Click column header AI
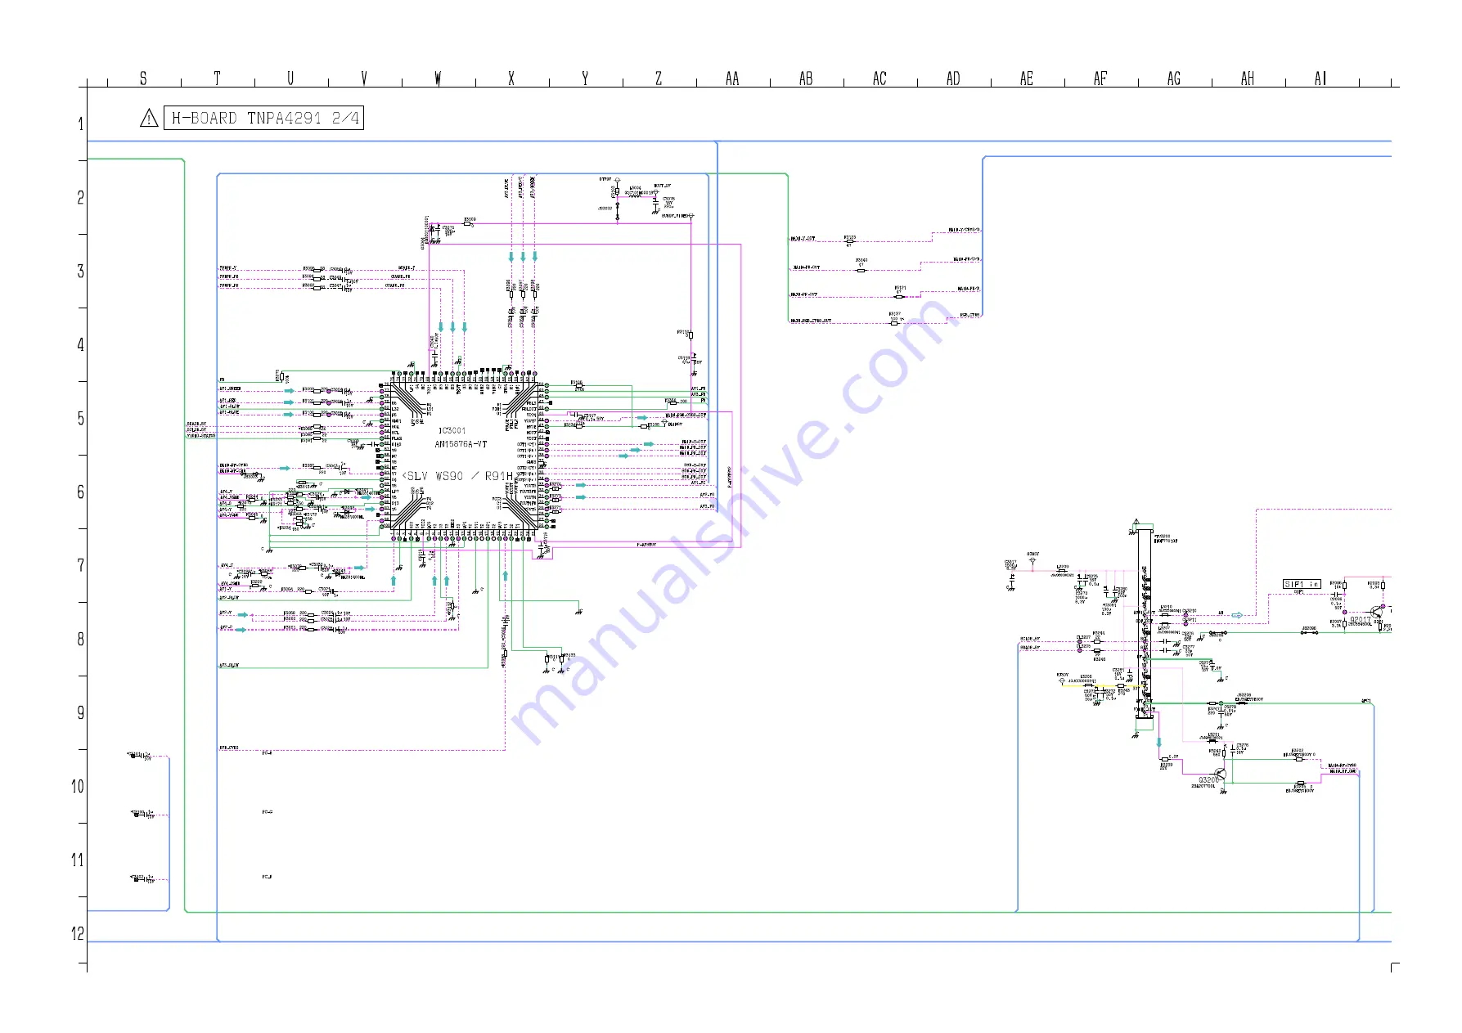The width and height of the screenshot is (1462, 1033). [x=1320, y=79]
